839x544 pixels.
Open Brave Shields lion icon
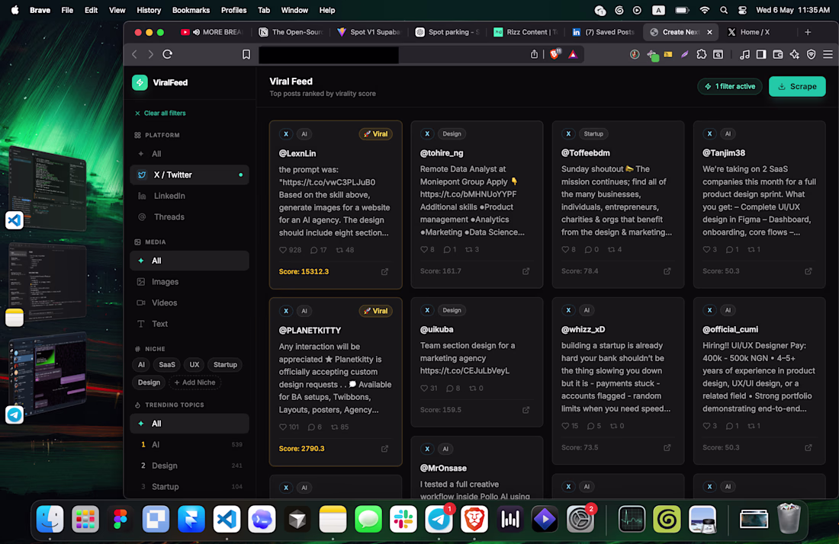click(x=555, y=54)
